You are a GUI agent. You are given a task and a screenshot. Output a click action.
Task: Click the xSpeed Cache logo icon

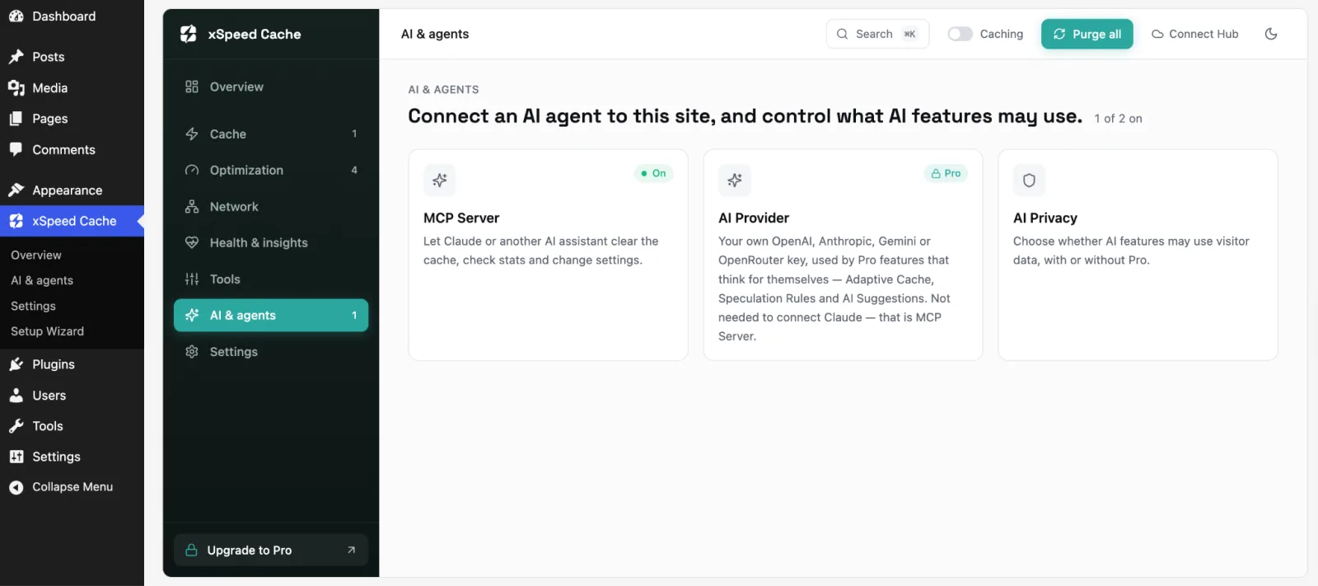tap(189, 34)
